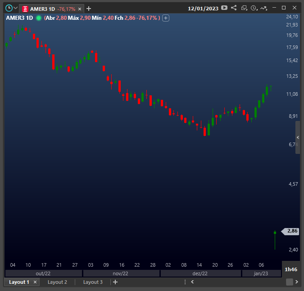This screenshot has width=304, height=291.
Task: Expand the right side panel arrow
Action: [298, 137]
